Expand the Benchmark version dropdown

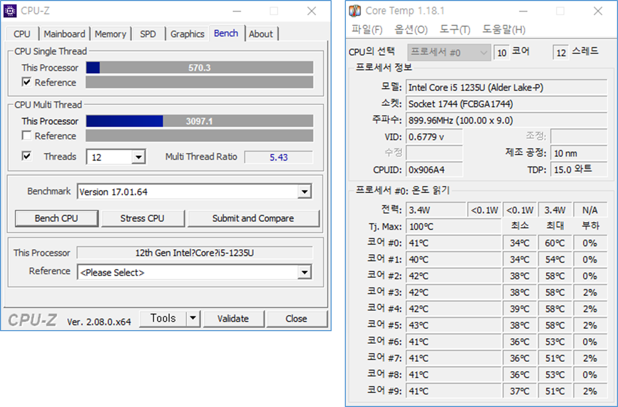[304, 192]
